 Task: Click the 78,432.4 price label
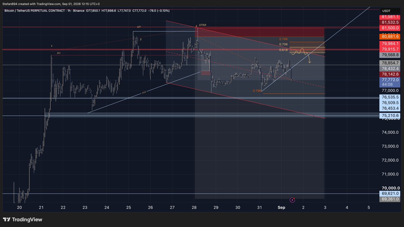[390, 68]
